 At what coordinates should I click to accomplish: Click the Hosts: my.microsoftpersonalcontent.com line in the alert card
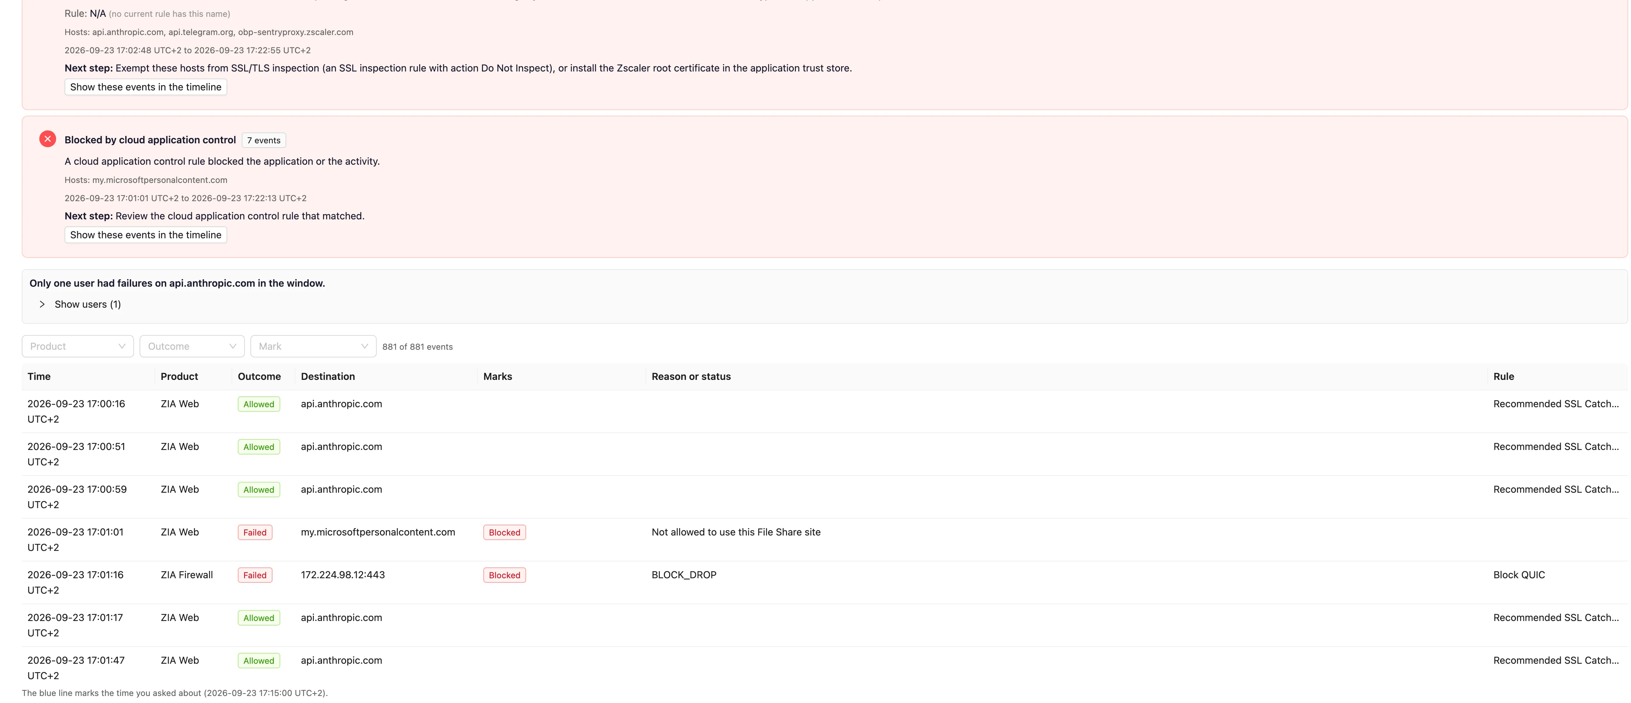pyautogui.click(x=146, y=180)
